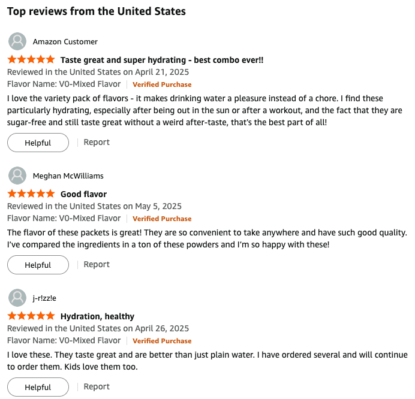Screen dimensions: 415x399
Task: Click j-r!zz!e's profile avatar icon
Action: [x=17, y=298]
